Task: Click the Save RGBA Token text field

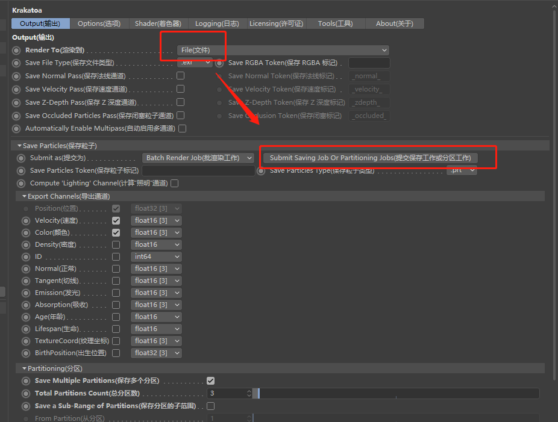Action: (x=369, y=63)
